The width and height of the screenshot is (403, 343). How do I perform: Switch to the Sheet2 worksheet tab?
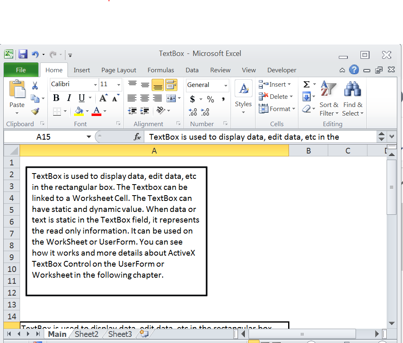(x=86, y=334)
